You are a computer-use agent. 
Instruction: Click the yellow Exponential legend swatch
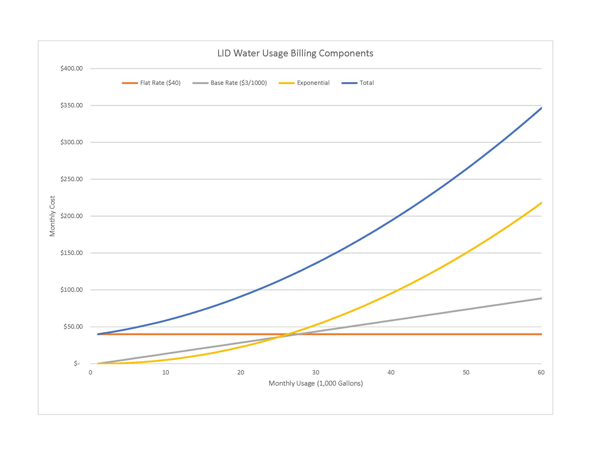tap(287, 83)
